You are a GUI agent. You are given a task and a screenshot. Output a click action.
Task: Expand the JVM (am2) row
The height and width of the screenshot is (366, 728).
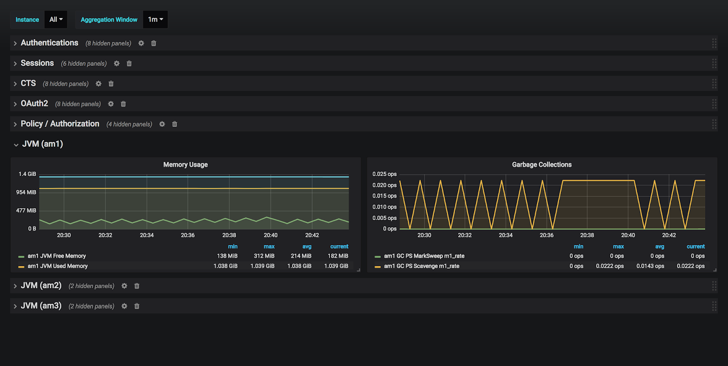15,286
